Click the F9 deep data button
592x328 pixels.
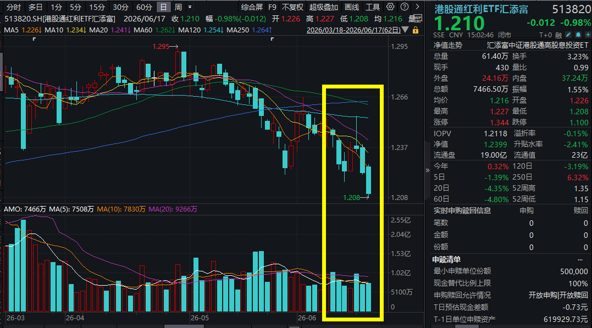[272, 7]
